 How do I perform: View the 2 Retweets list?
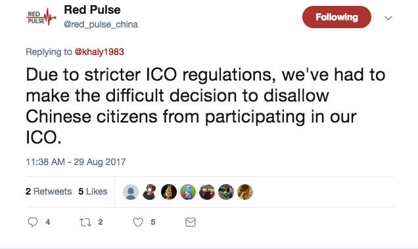49,191
